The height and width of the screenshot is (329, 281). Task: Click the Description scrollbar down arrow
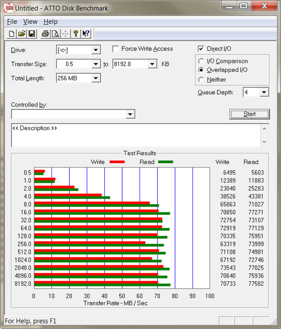(x=265, y=142)
